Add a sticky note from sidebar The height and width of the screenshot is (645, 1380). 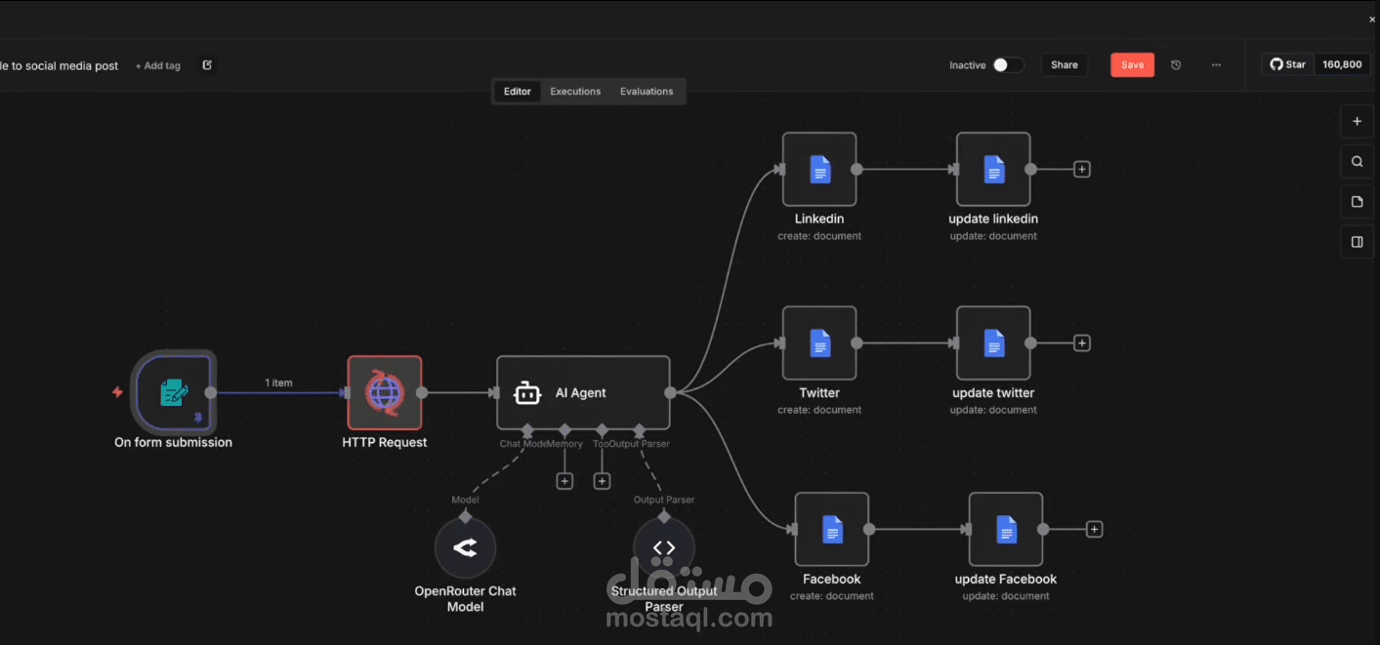1357,202
